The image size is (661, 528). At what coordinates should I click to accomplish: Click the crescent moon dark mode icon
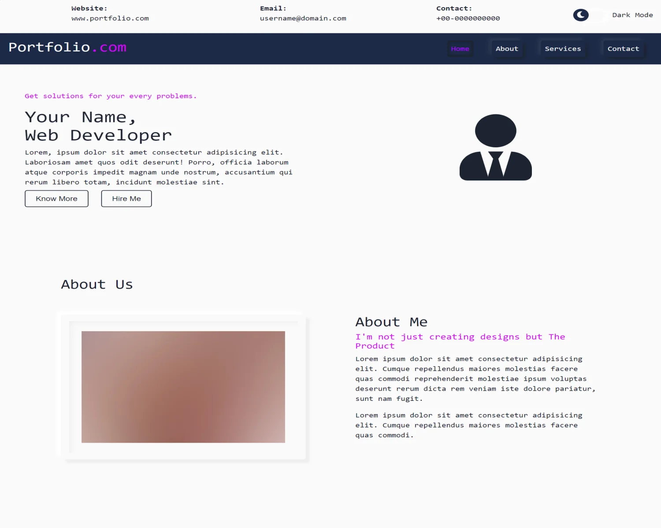(580, 15)
